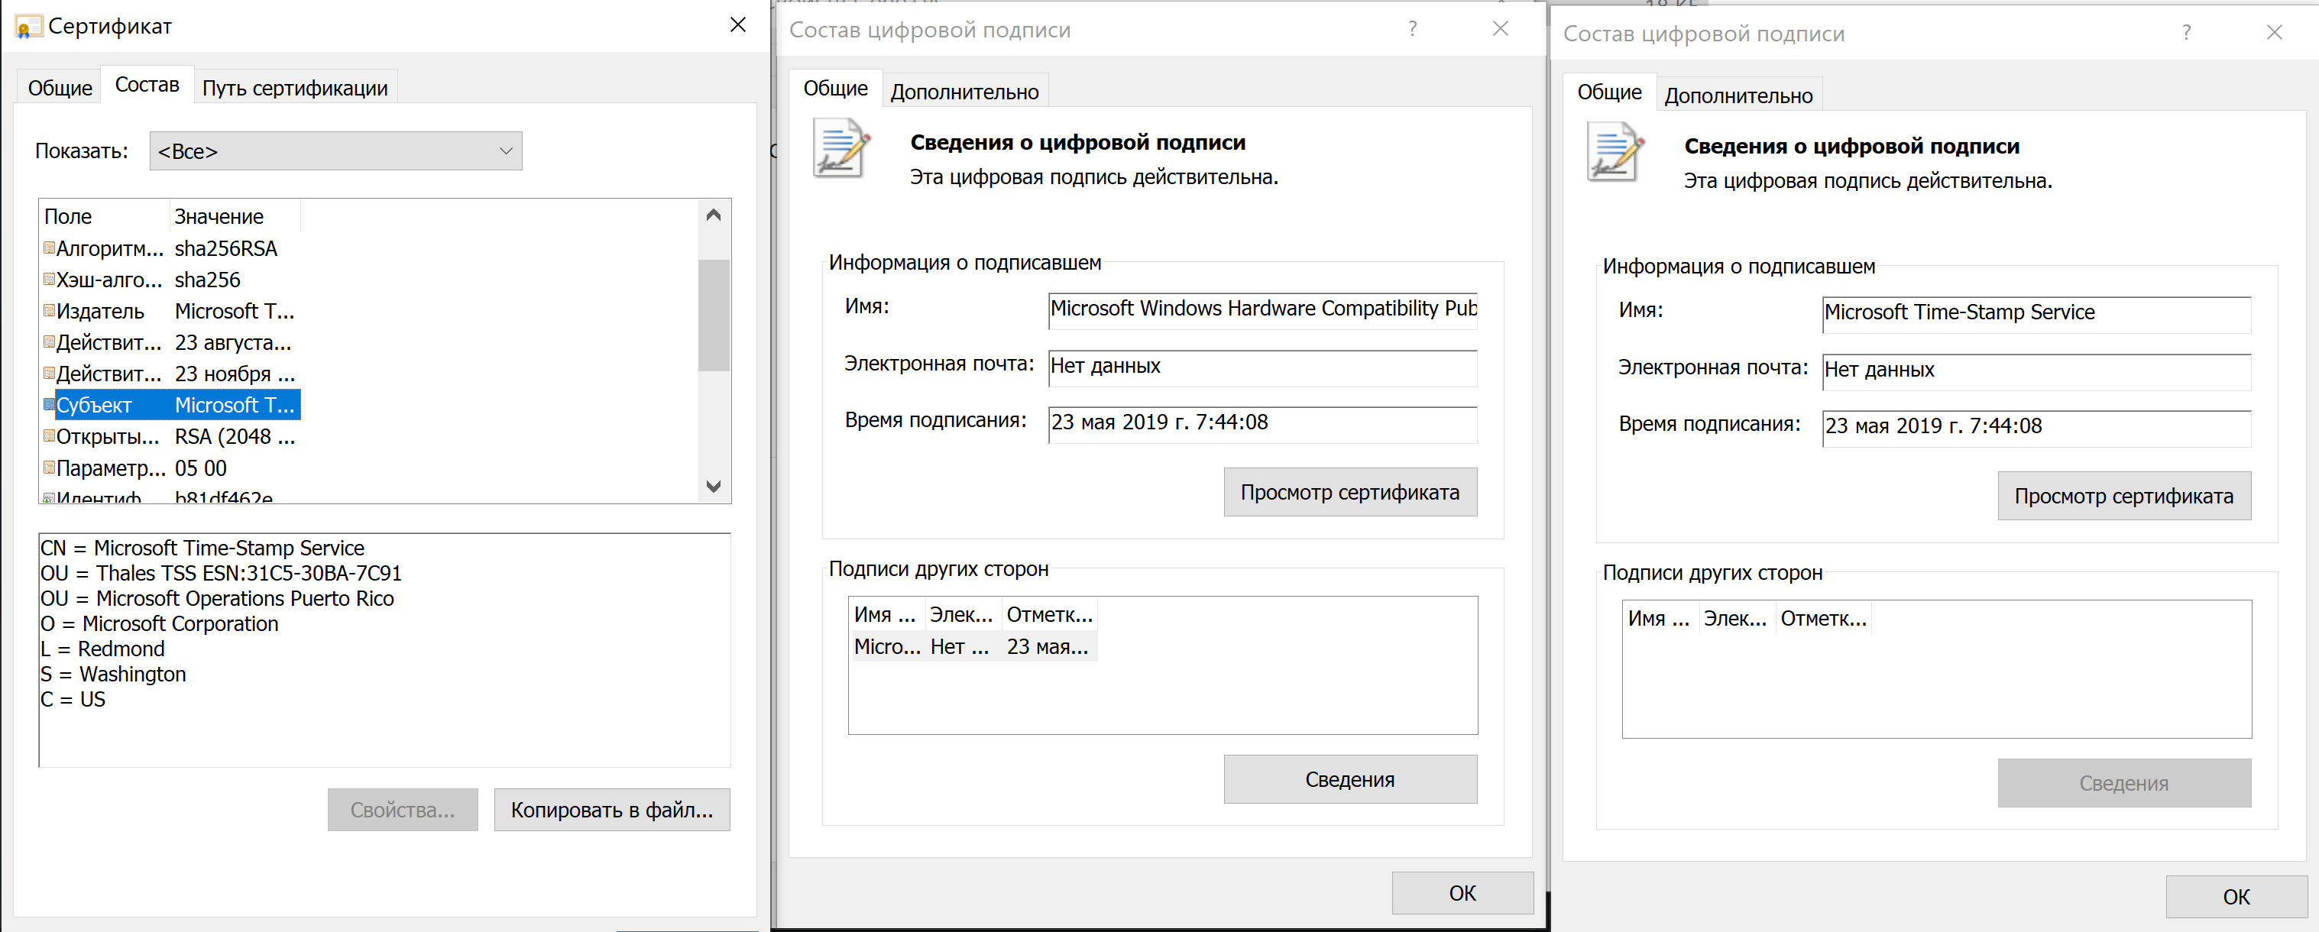The width and height of the screenshot is (2319, 932).
Task: Select the Состав tab in the Сертификат window
Action: 147,85
